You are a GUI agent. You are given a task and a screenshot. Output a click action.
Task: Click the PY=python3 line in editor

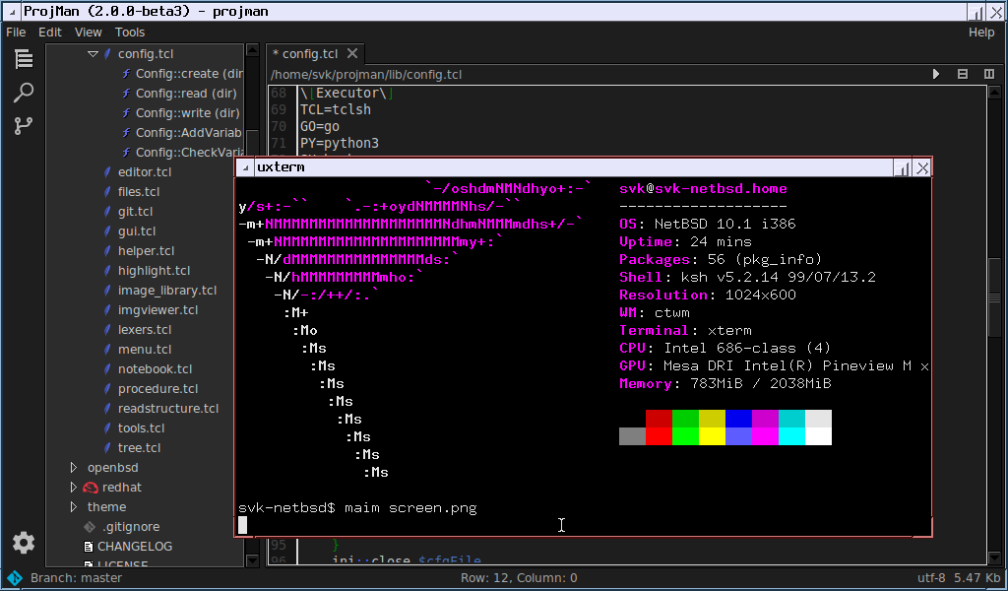(x=340, y=143)
